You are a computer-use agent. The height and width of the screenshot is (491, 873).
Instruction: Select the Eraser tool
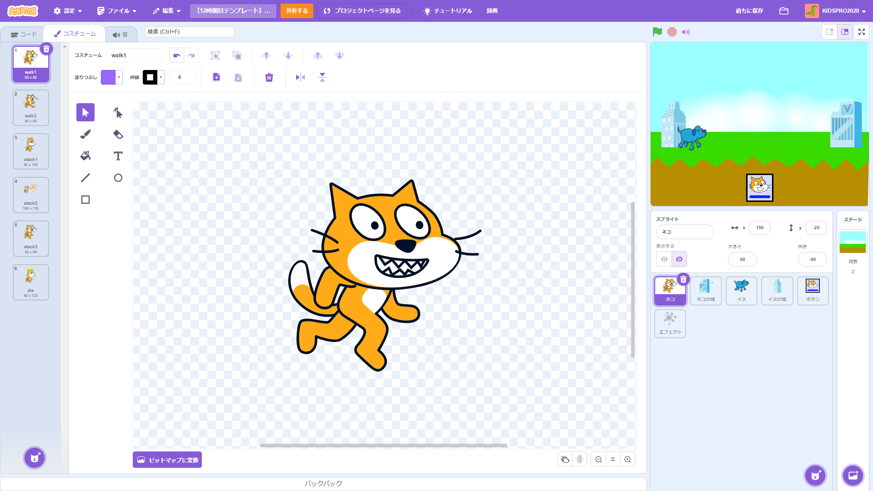(x=118, y=134)
